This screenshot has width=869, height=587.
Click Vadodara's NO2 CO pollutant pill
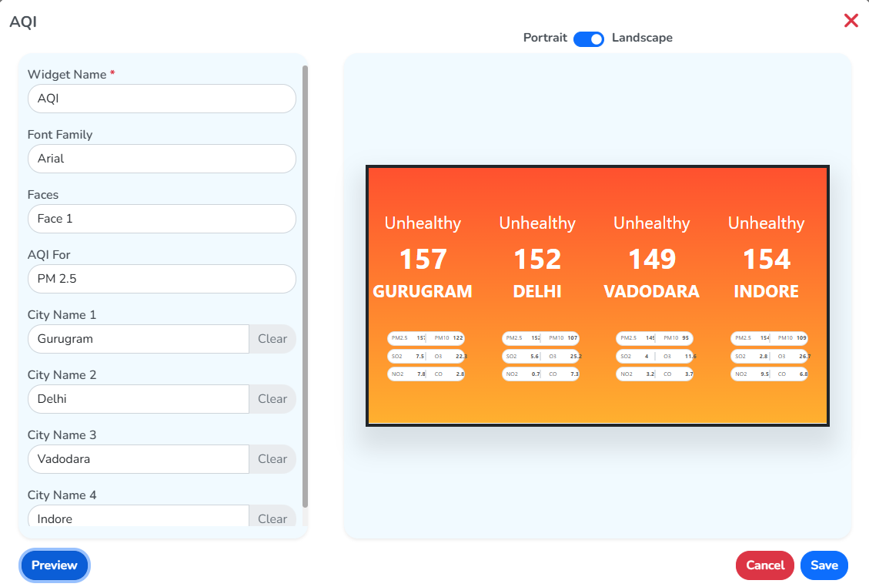654,374
